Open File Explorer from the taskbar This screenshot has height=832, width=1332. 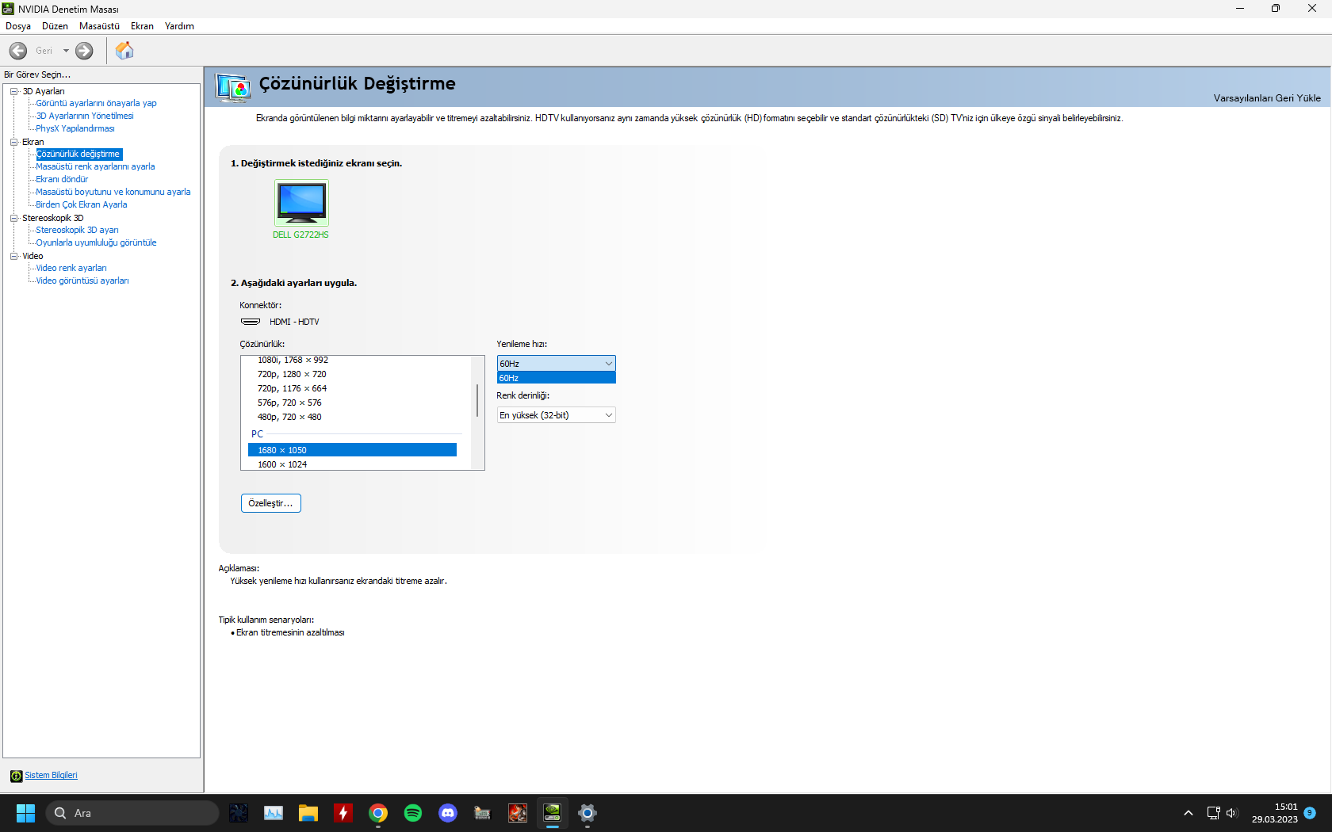[308, 813]
